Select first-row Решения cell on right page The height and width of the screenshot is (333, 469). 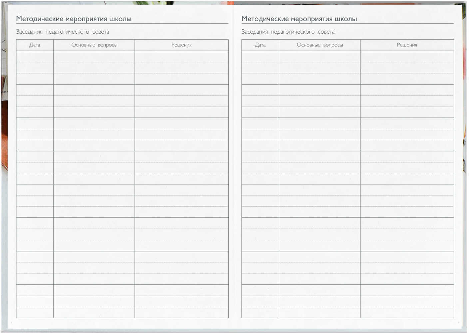click(407, 68)
